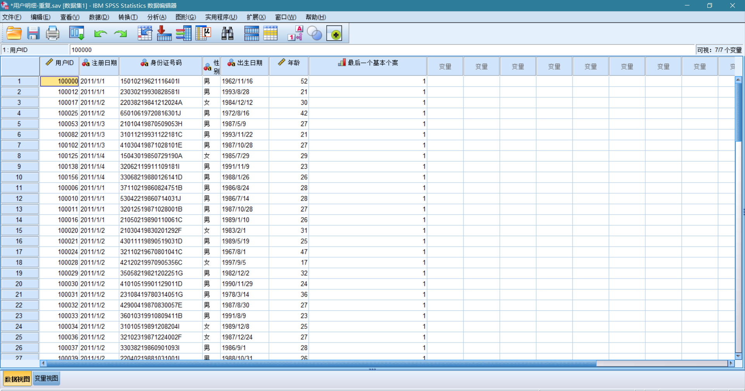The height and width of the screenshot is (391, 745).
Task: Select the 最后一个基本个案 column header
Action: 368,66
